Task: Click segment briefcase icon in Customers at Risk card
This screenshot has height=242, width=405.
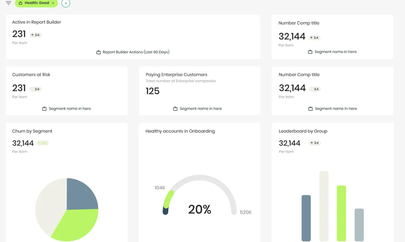Action: pyautogui.click(x=44, y=109)
